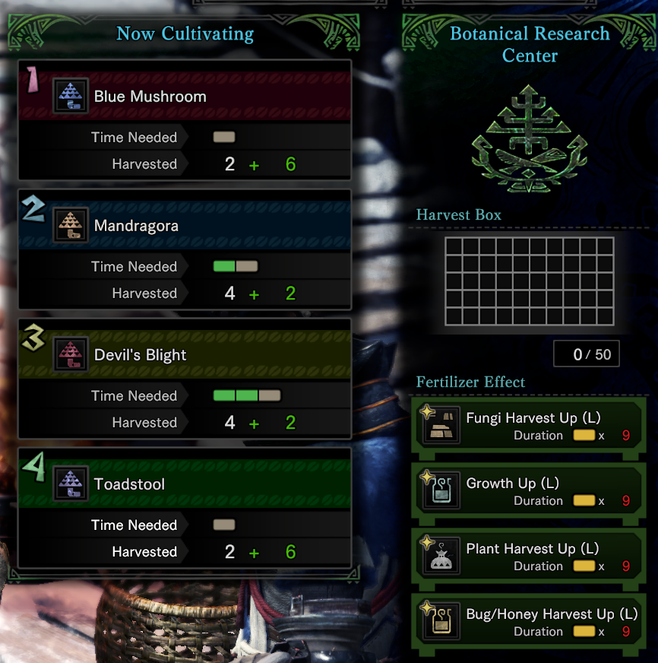Click the Plant Harvest Up fertilizer icon
Screen dimensions: 658x663
[441, 557]
